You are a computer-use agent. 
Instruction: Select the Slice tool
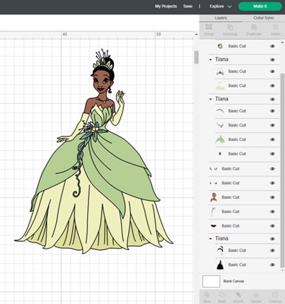coord(206,295)
